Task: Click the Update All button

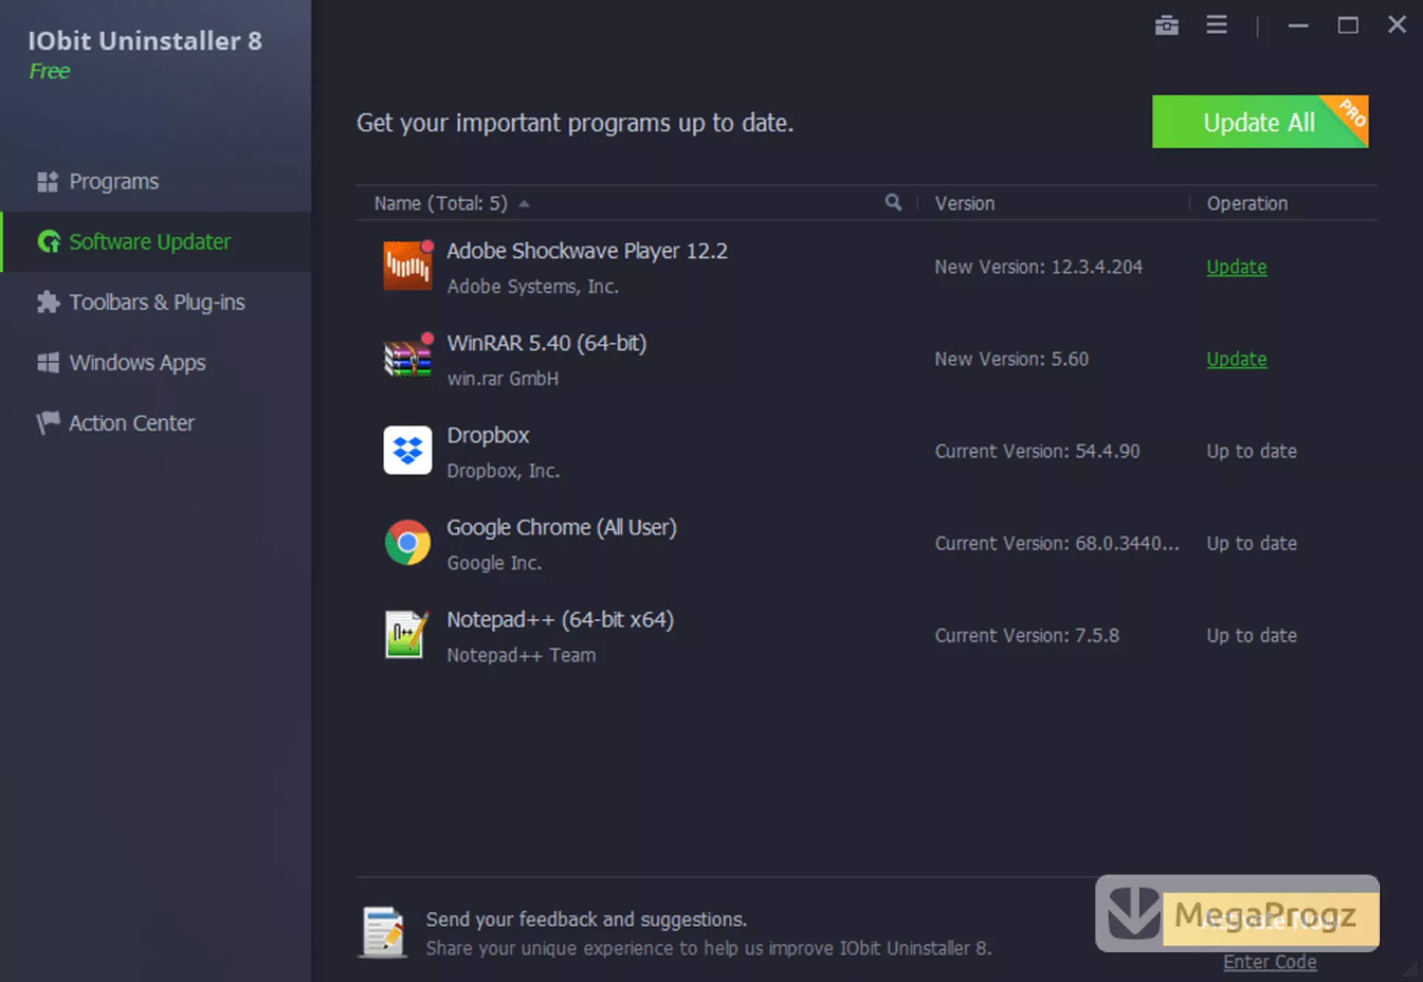Action: (1260, 122)
